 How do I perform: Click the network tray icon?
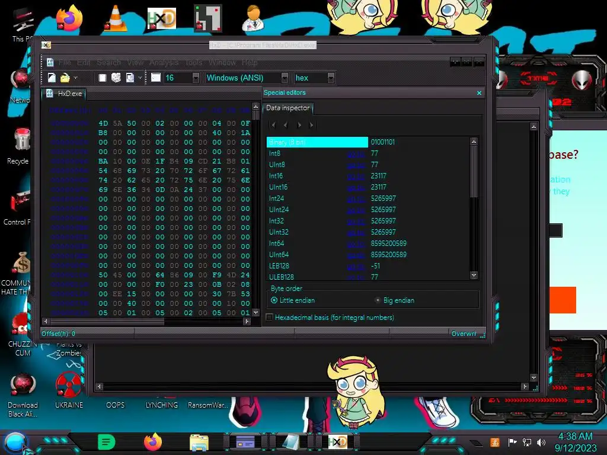(x=527, y=442)
